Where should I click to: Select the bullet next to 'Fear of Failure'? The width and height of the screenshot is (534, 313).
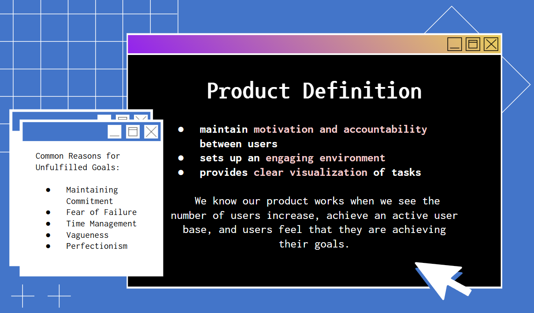click(48, 212)
